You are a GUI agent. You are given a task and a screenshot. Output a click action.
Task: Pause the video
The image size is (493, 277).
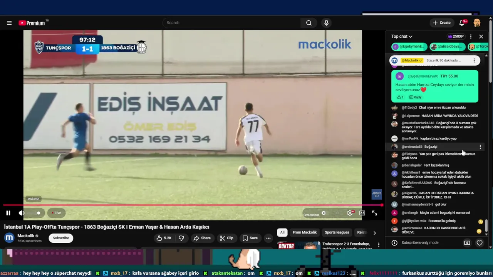(8, 213)
